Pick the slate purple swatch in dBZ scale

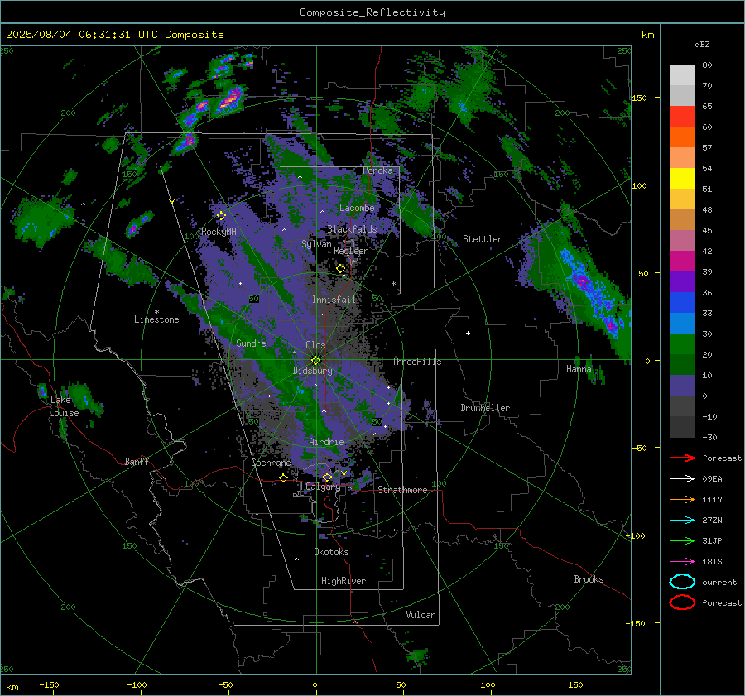click(x=682, y=386)
